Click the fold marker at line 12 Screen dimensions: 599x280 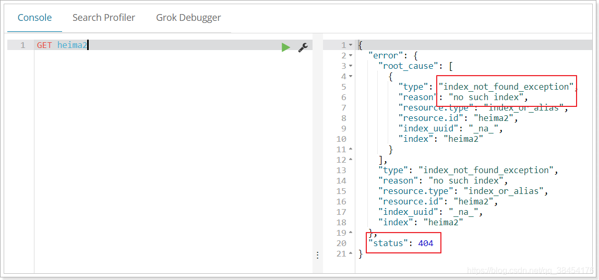coord(351,160)
